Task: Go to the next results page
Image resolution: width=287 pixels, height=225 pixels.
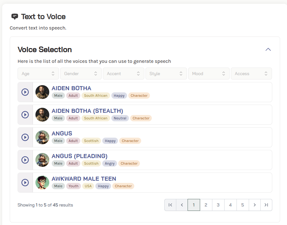Action: (x=255, y=205)
